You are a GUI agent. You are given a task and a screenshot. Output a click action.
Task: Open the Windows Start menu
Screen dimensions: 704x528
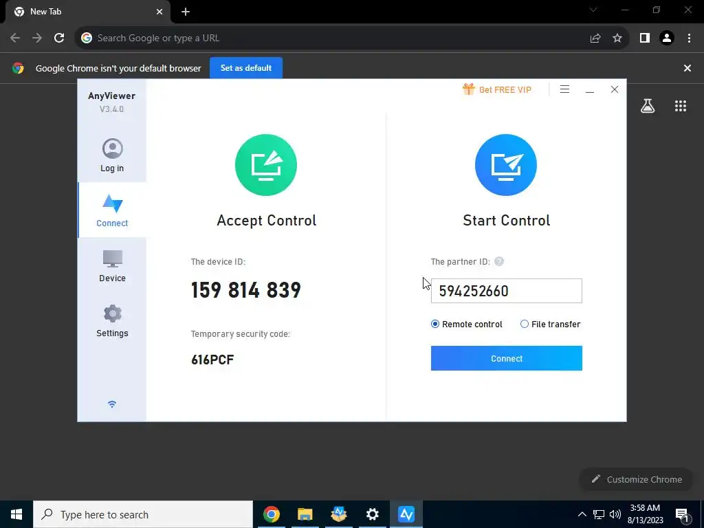point(16,514)
